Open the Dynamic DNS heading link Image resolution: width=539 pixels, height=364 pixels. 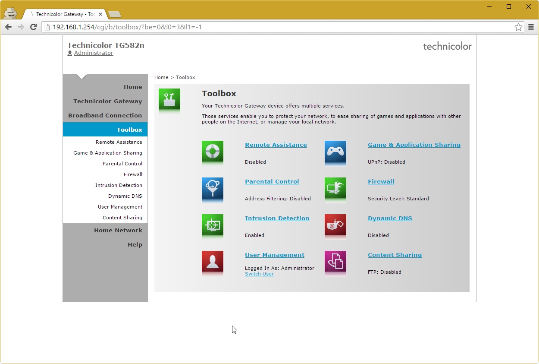pyautogui.click(x=390, y=218)
